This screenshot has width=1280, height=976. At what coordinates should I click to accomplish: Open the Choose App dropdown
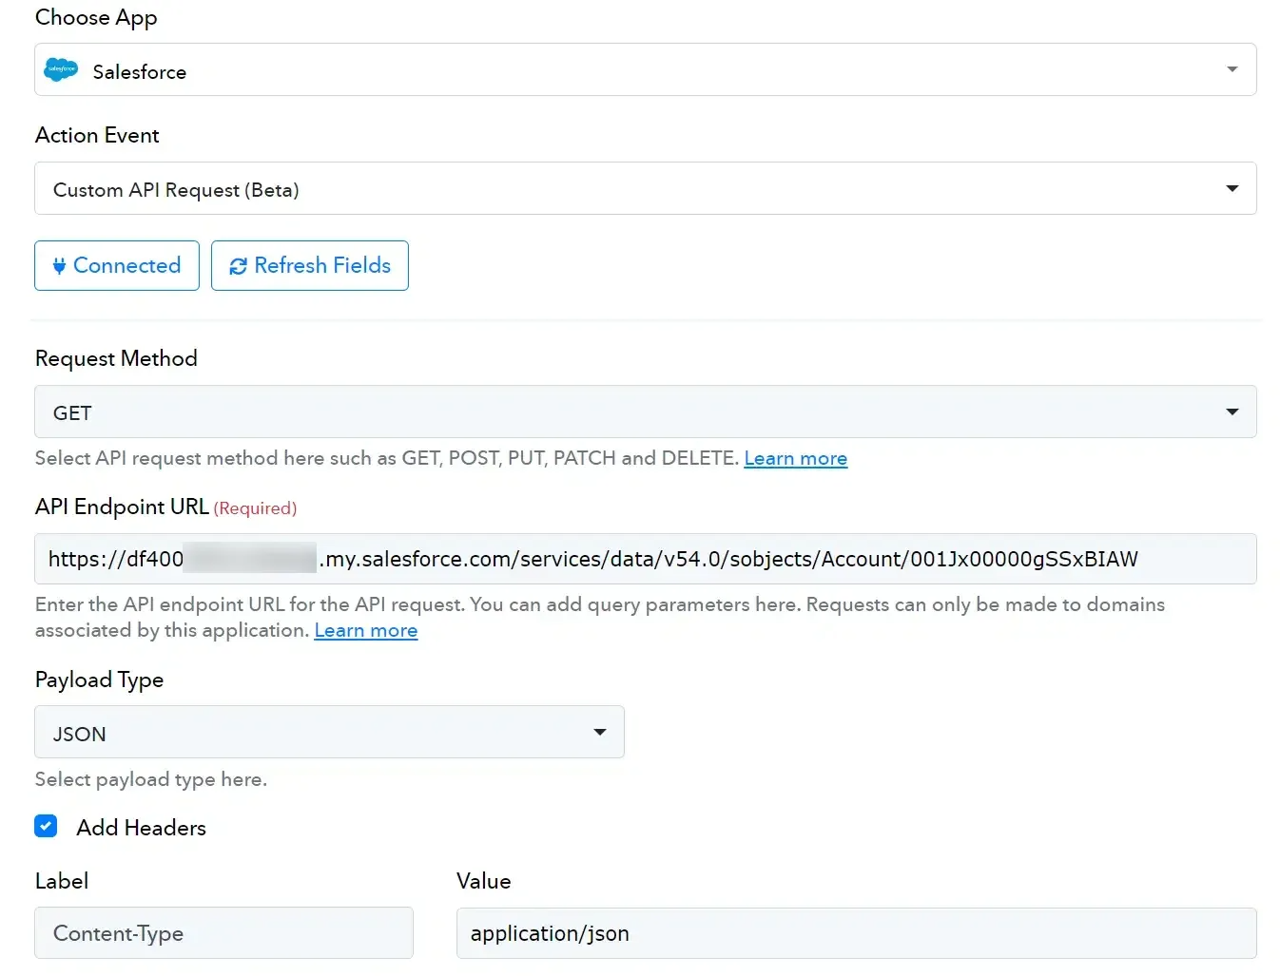coord(646,69)
